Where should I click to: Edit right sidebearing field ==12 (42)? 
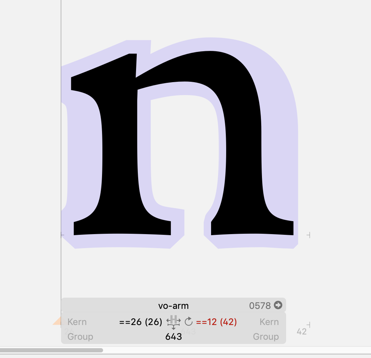[x=216, y=322]
